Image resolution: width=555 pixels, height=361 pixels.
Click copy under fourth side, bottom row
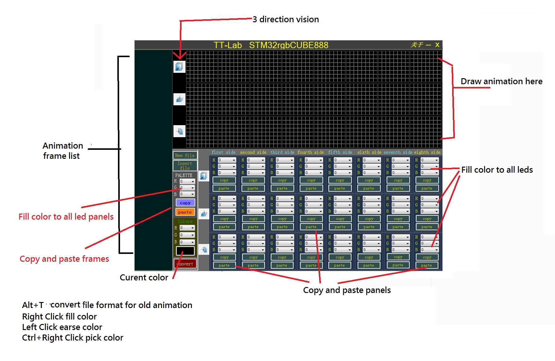[x=311, y=257]
